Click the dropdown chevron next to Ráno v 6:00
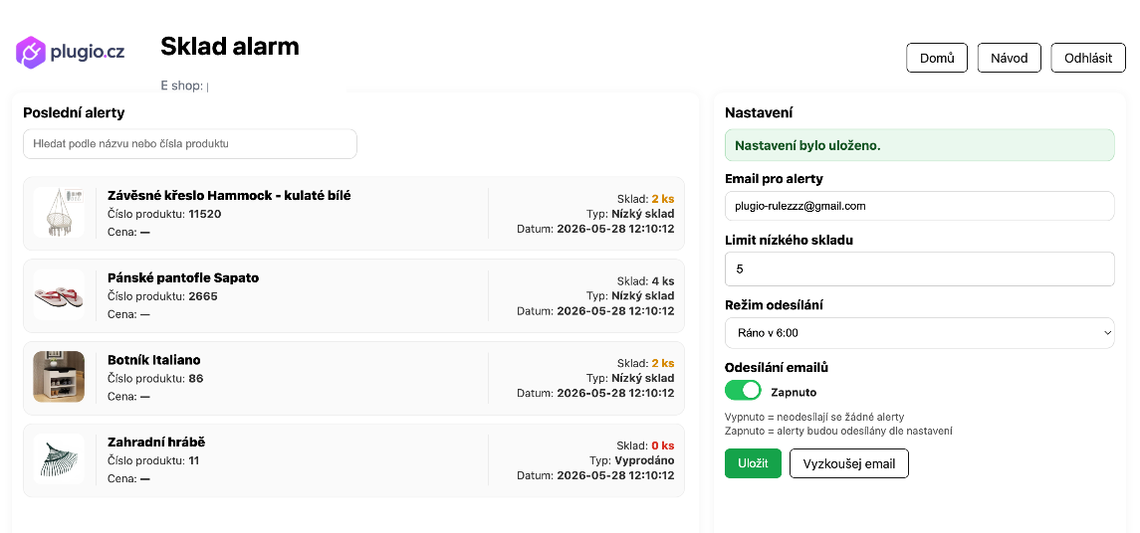This screenshot has width=1140, height=533. pos(1107,333)
